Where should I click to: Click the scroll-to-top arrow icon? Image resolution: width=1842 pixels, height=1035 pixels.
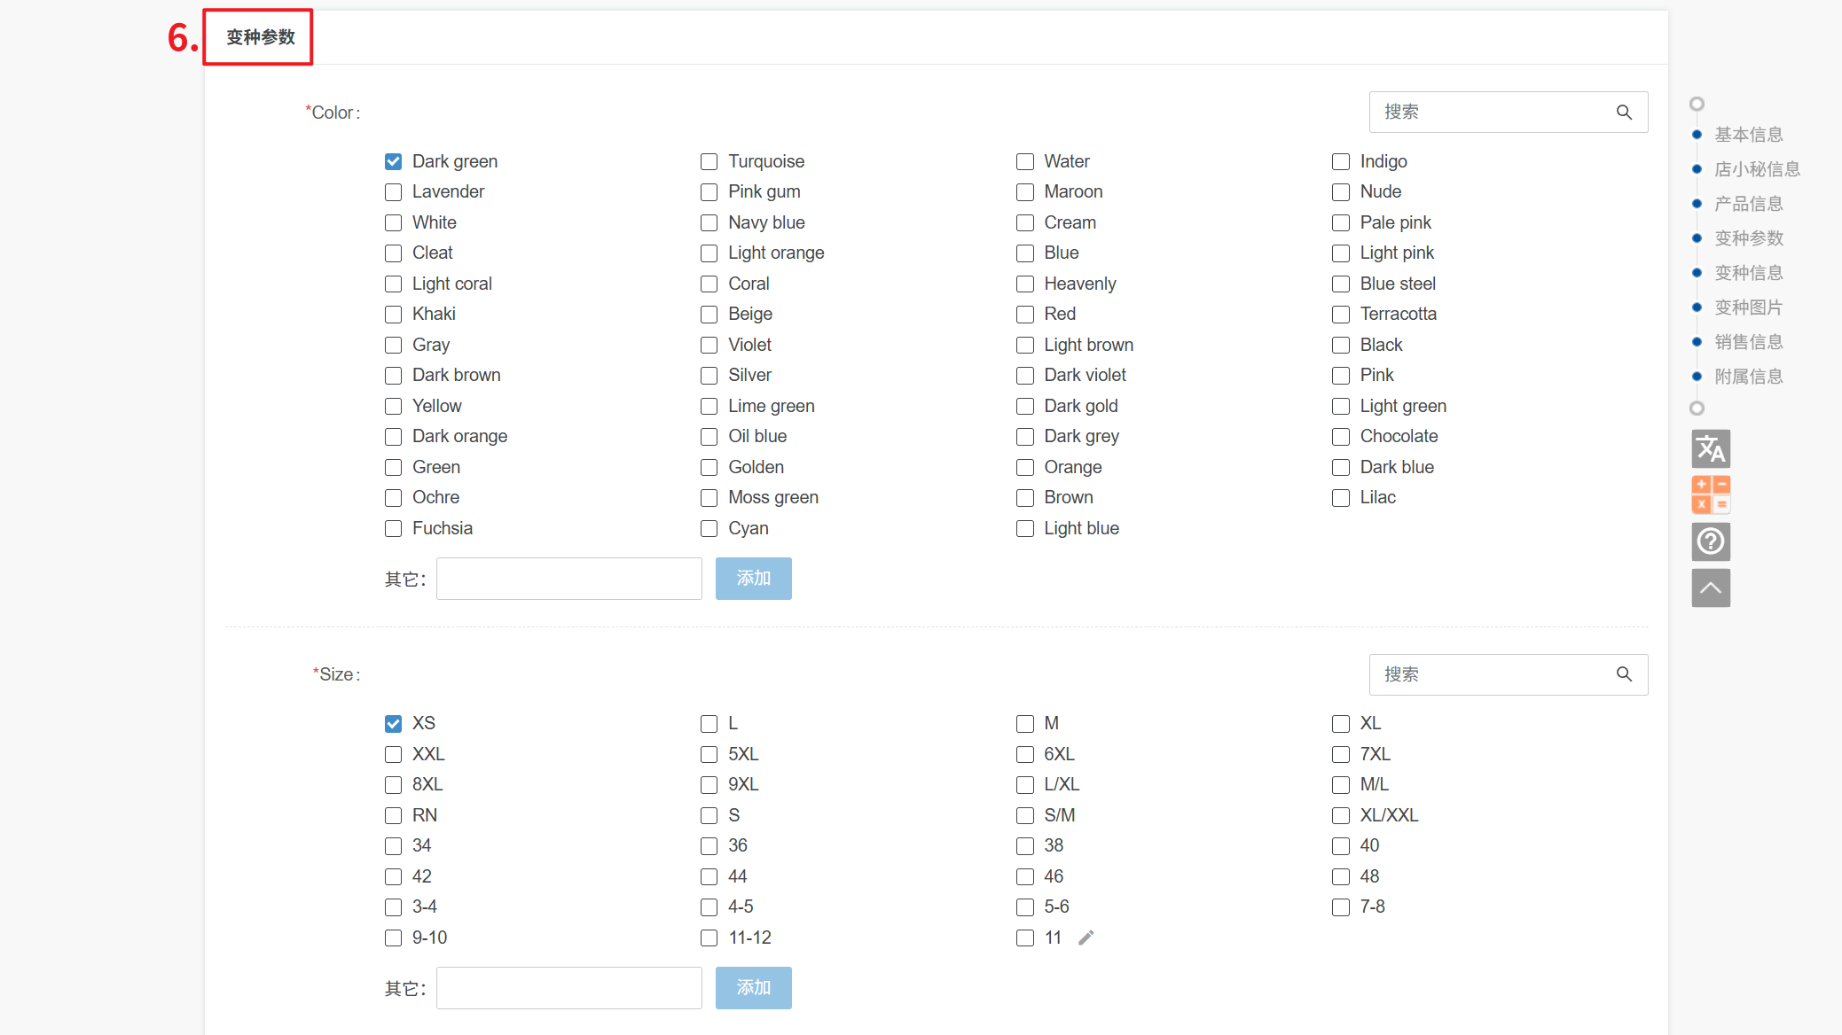coord(1711,588)
